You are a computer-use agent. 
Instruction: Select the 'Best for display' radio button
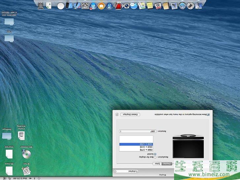click(155, 157)
